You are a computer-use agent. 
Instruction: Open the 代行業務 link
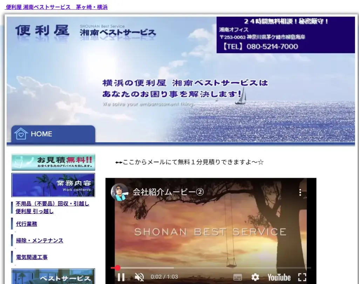pyautogui.click(x=27, y=224)
